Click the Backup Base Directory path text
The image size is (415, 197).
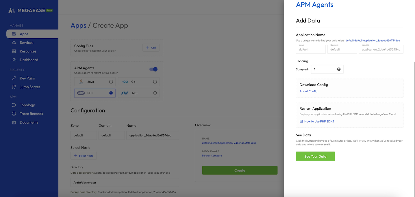click(123, 192)
